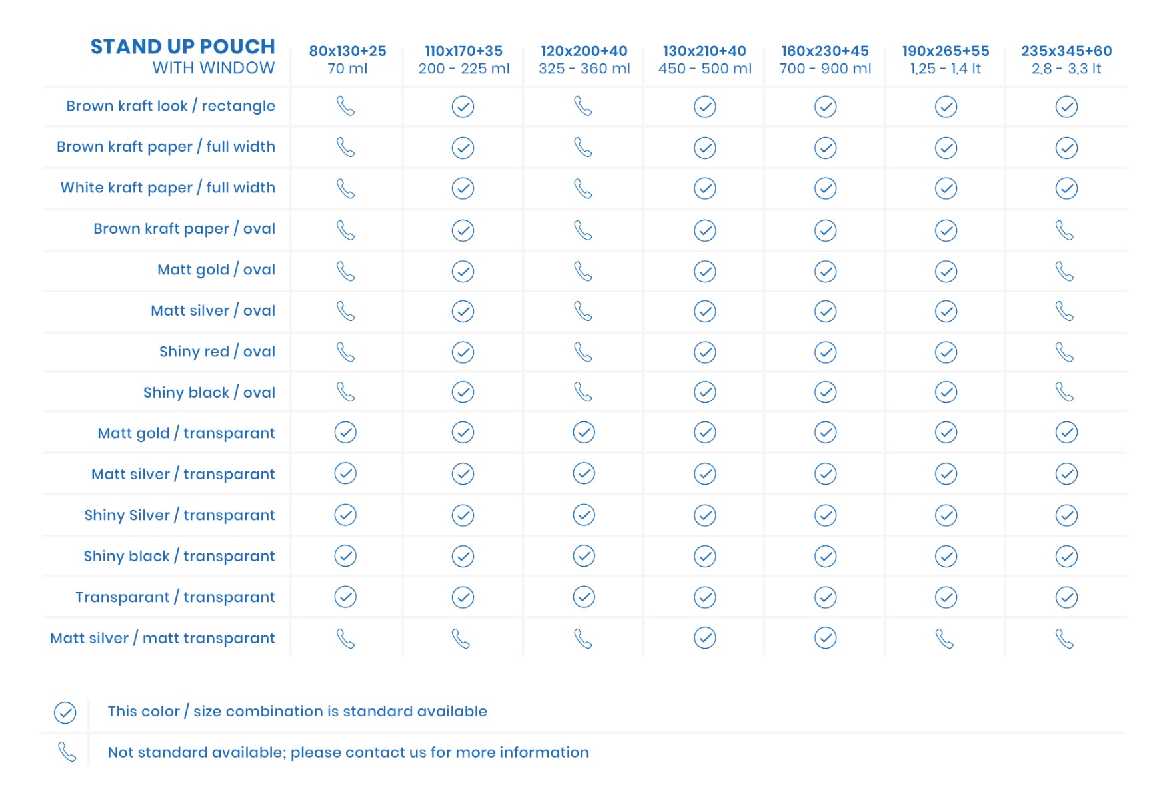Click the Transparant / transparant row label
This screenshot has height=799, width=1165.
pos(175,597)
